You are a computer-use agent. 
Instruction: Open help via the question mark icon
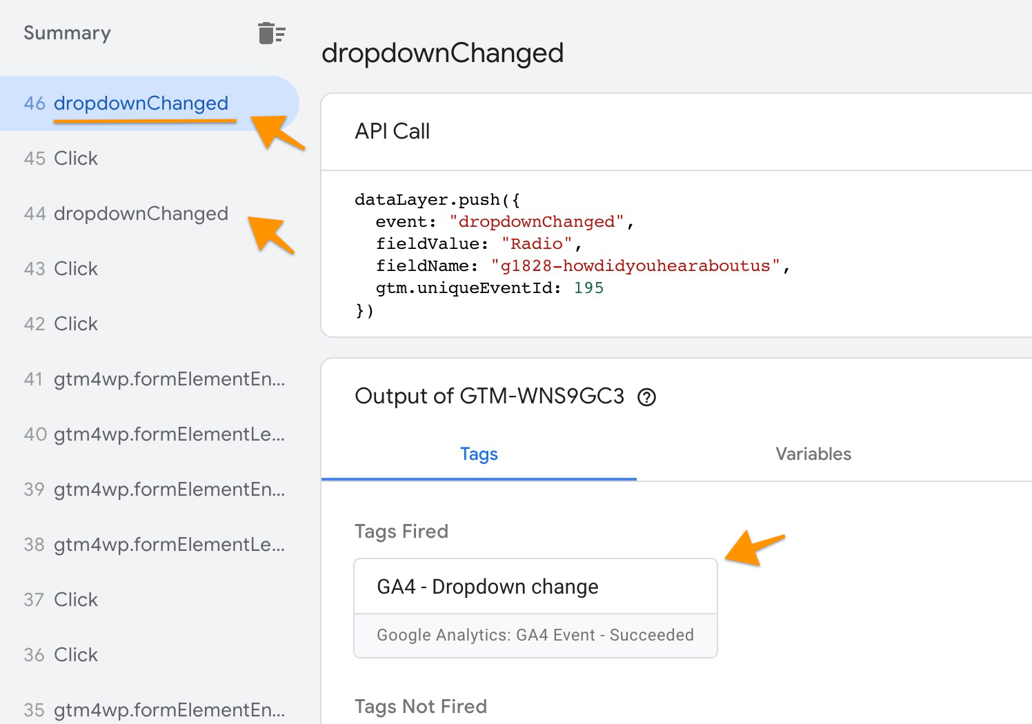point(647,396)
